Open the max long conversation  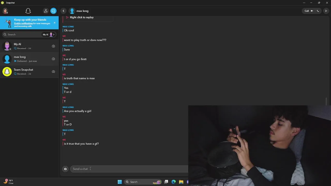click(x=29, y=59)
